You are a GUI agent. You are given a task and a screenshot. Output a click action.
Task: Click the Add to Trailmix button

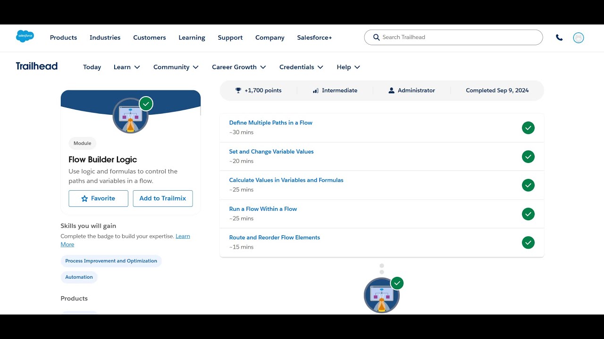pyautogui.click(x=163, y=198)
